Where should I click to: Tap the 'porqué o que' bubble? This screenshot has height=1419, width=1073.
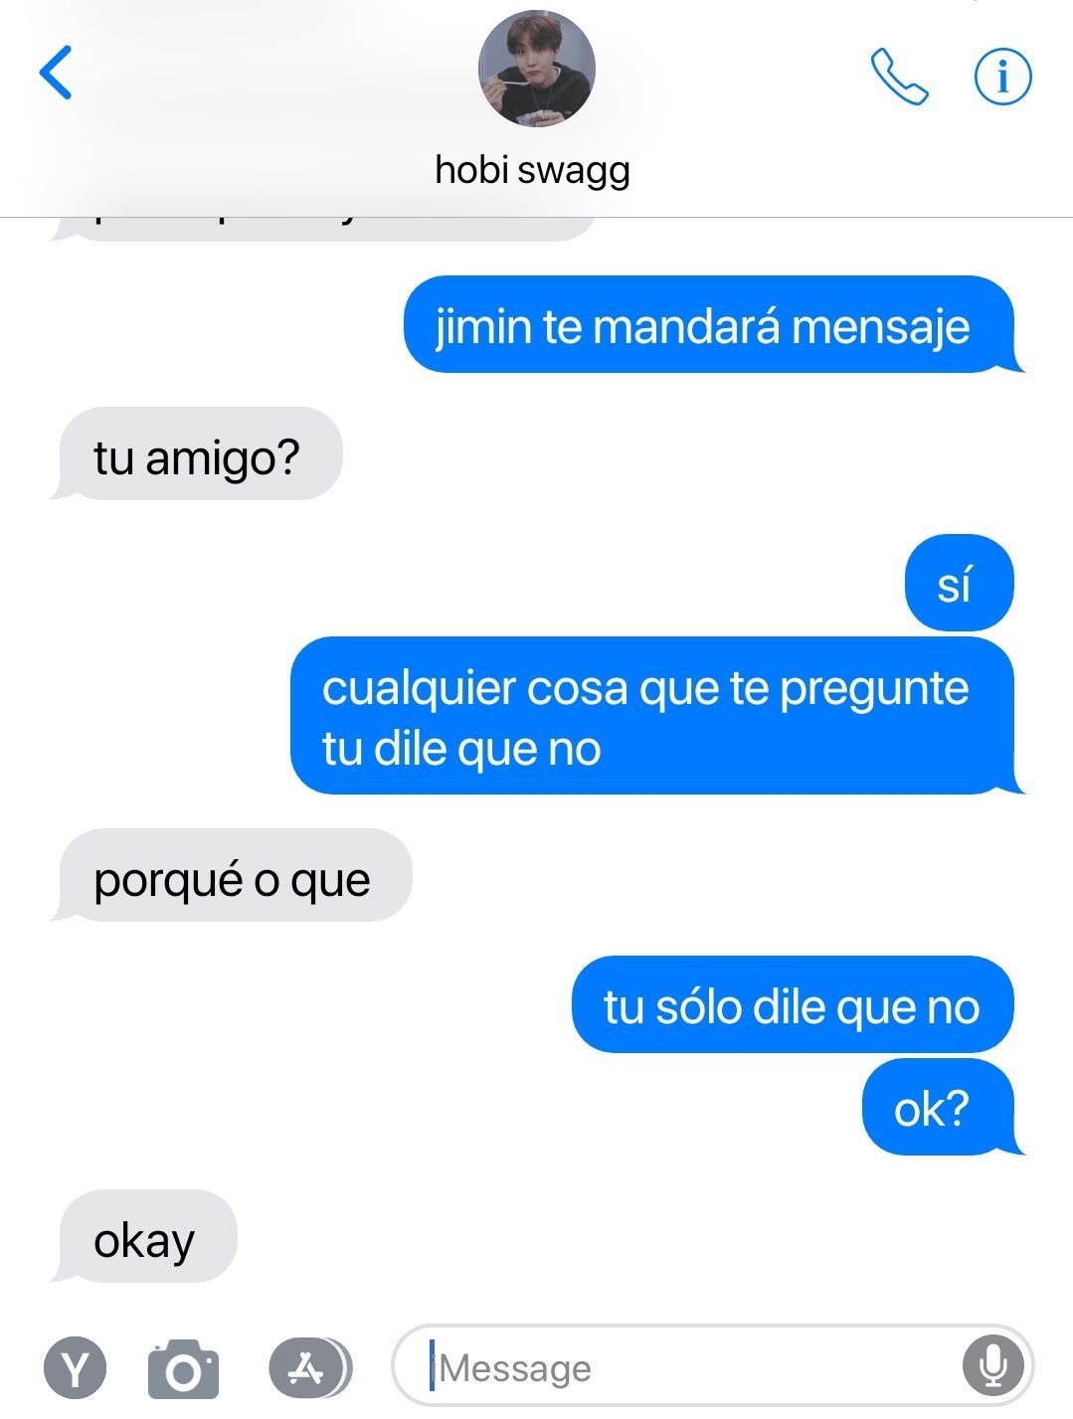coord(232,877)
